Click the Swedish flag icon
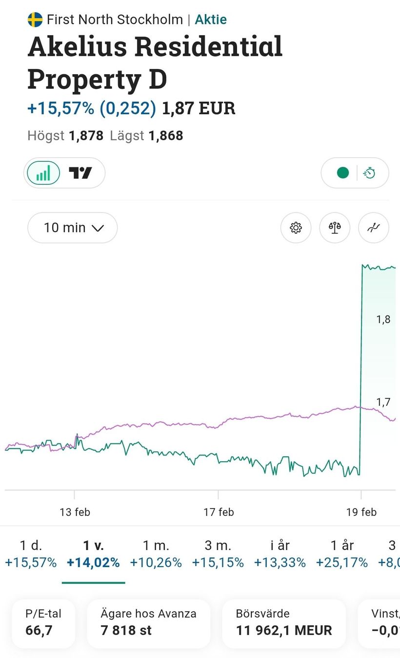The image size is (400, 658). [x=35, y=20]
